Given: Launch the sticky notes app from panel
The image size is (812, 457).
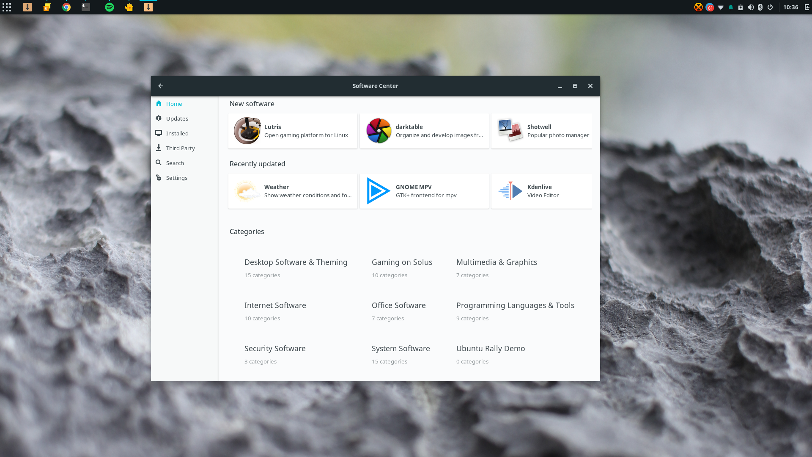Looking at the screenshot, I should pyautogui.click(x=47, y=7).
